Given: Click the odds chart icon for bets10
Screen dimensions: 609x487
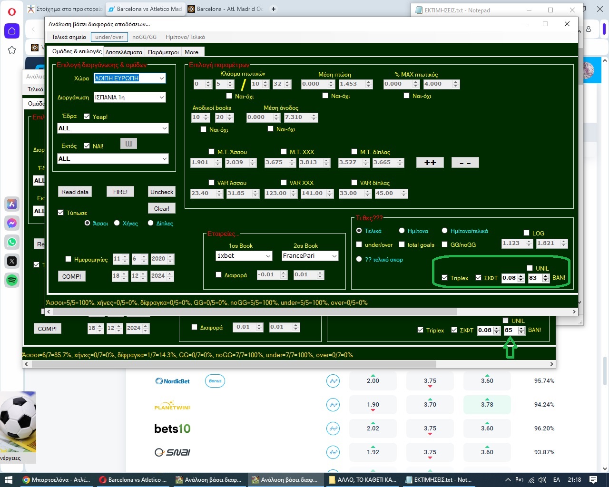Looking at the screenshot, I should point(333,429).
